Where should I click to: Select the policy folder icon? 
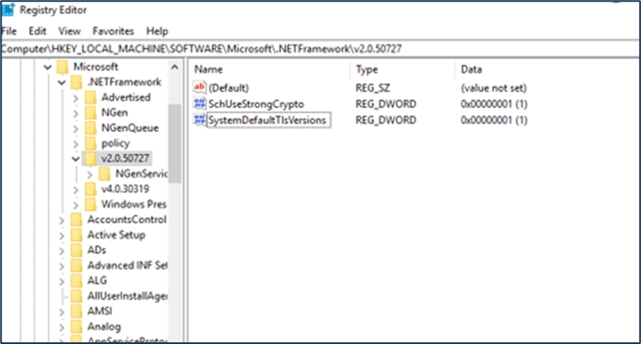pos(91,143)
